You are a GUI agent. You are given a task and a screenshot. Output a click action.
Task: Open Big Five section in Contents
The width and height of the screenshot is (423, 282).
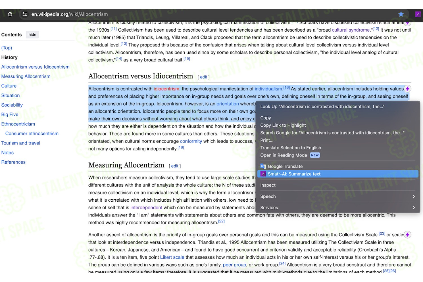click(x=10, y=114)
